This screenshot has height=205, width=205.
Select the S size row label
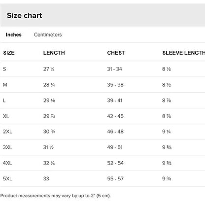coord(4,69)
